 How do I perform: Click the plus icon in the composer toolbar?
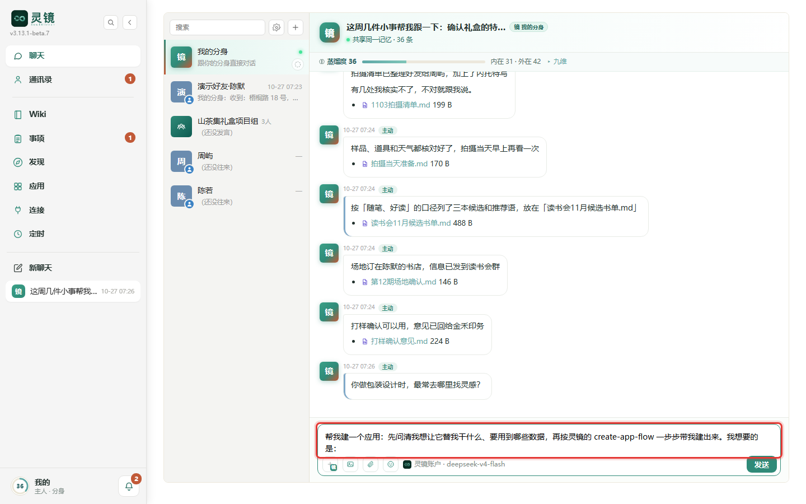331,465
